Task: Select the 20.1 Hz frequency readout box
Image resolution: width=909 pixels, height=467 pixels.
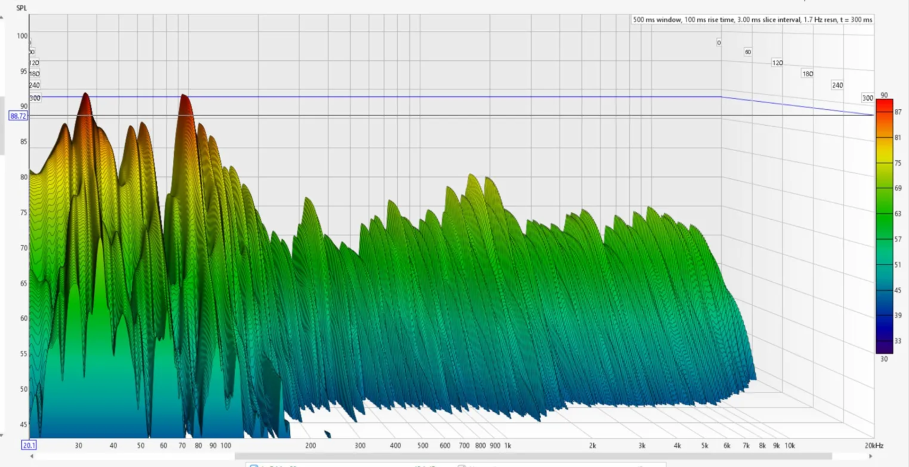Action: pos(28,445)
